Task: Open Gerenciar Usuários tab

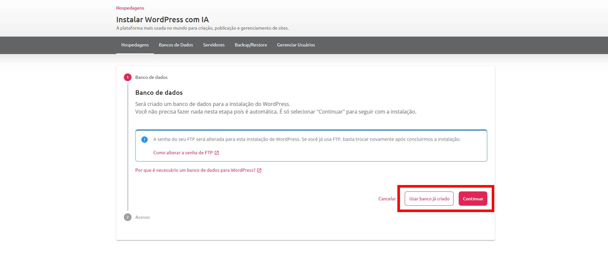Action: pyautogui.click(x=296, y=45)
